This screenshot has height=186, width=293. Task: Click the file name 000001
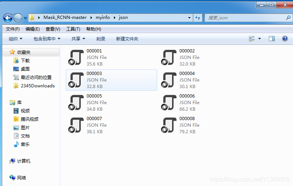(x=94, y=51)
